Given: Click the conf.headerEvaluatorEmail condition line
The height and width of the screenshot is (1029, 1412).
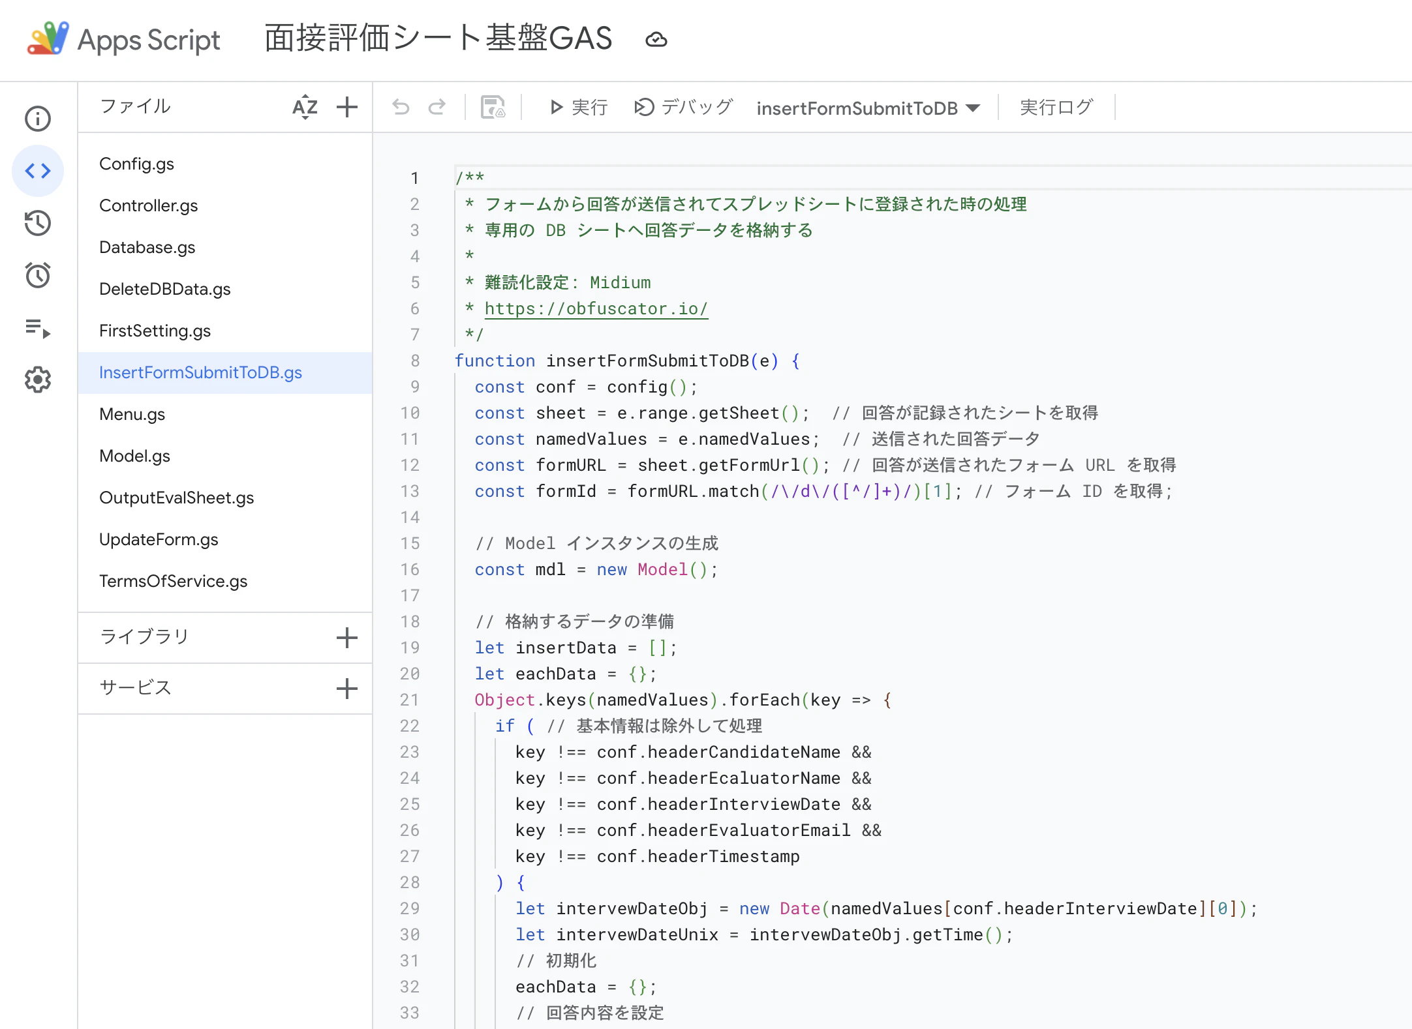Looking at the screenshot, I should point(698,830).
